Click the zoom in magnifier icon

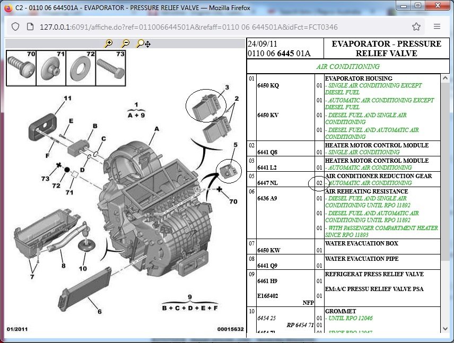point(109,43)
